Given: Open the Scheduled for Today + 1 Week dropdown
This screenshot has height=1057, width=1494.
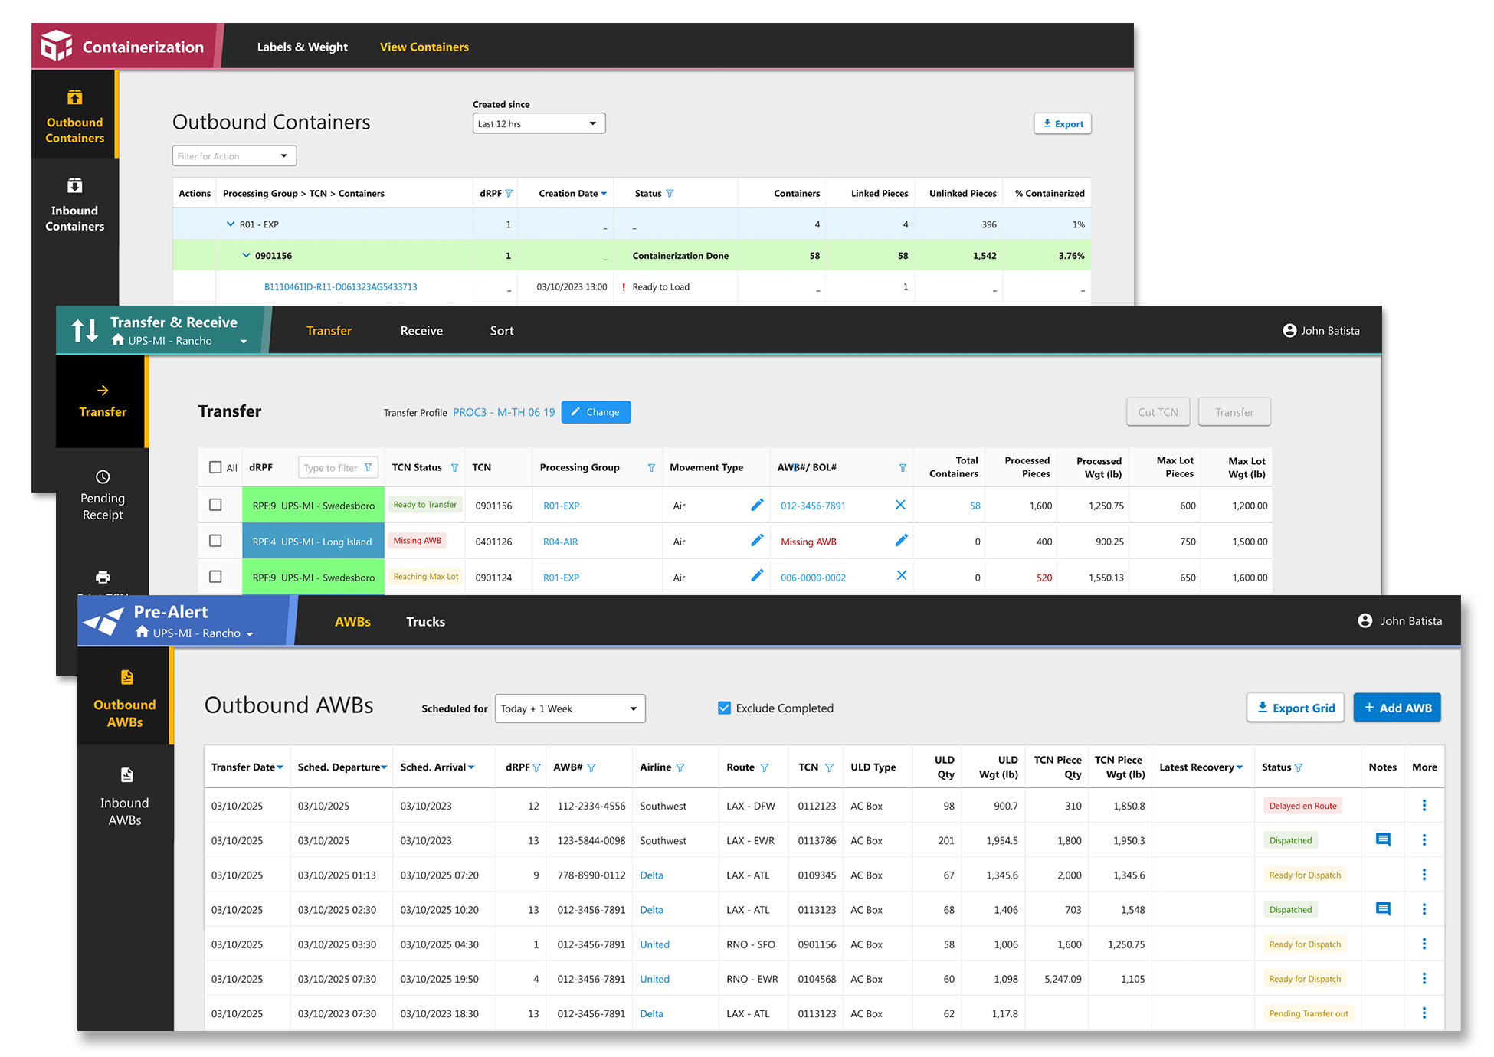Looking at the screenshot, I should click(x=570, y=708).
